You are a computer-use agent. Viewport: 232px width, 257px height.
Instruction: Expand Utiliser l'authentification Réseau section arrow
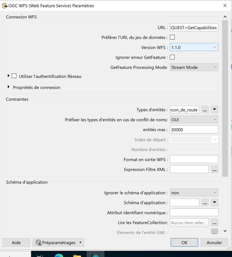(9, 76)
